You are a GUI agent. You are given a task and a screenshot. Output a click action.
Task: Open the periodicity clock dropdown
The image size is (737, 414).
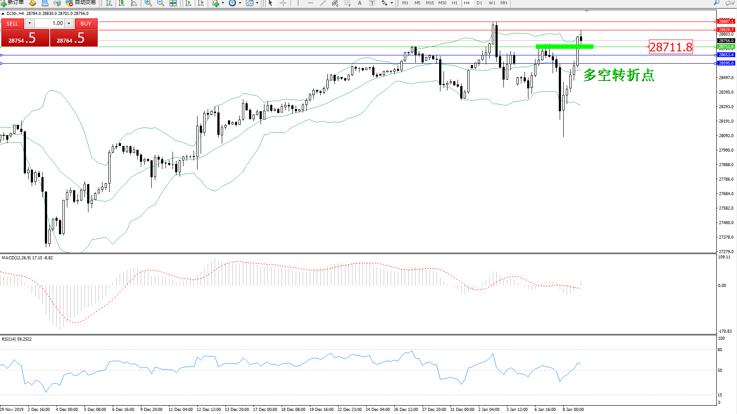[240, 3]
